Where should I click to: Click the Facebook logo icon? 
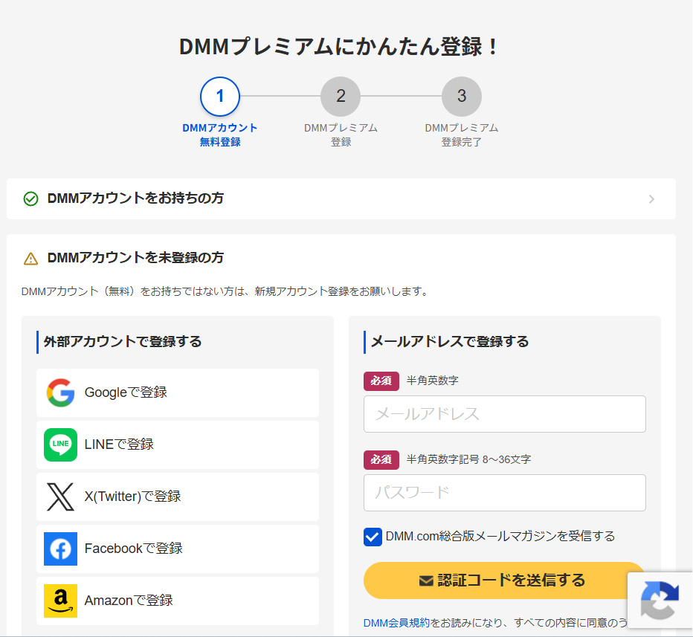60,549
